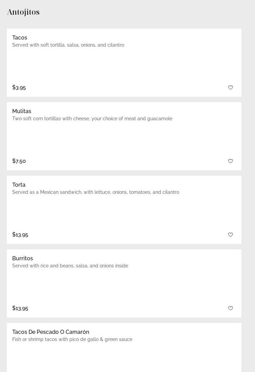The width and height of the screenshot is (255, 372).
Task: Click the Tacos description about soft tortilla
Action: [x=68, y=45]
